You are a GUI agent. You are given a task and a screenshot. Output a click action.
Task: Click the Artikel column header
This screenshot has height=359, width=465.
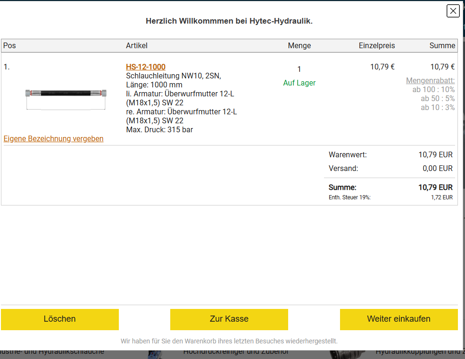(137, 46)
